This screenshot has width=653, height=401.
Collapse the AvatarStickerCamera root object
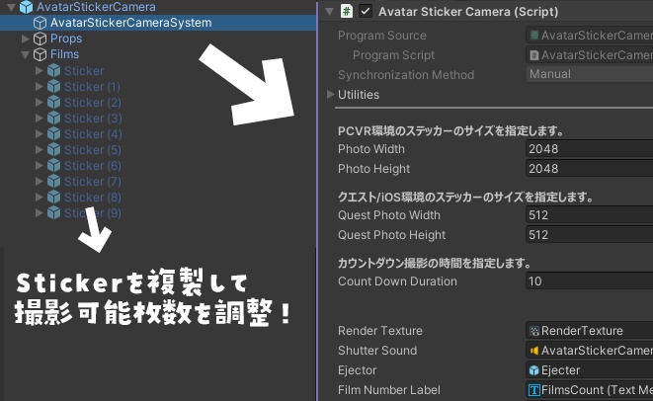point(11,7)
